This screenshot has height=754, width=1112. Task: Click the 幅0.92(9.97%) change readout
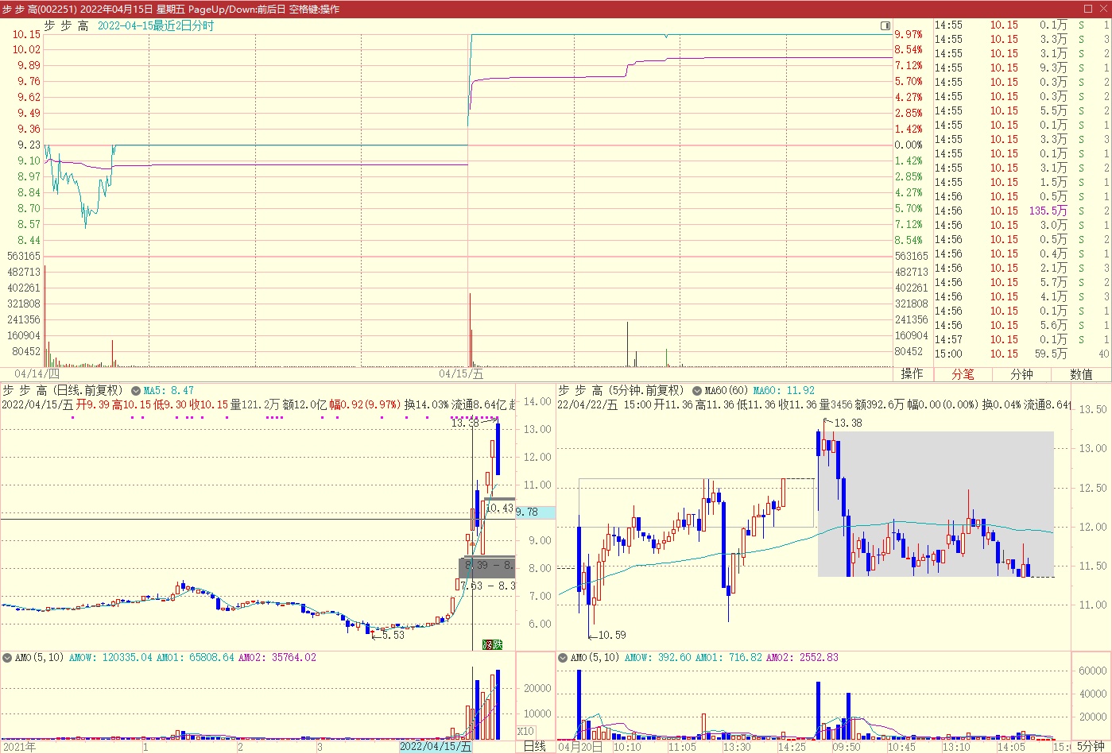pos(366,404)
